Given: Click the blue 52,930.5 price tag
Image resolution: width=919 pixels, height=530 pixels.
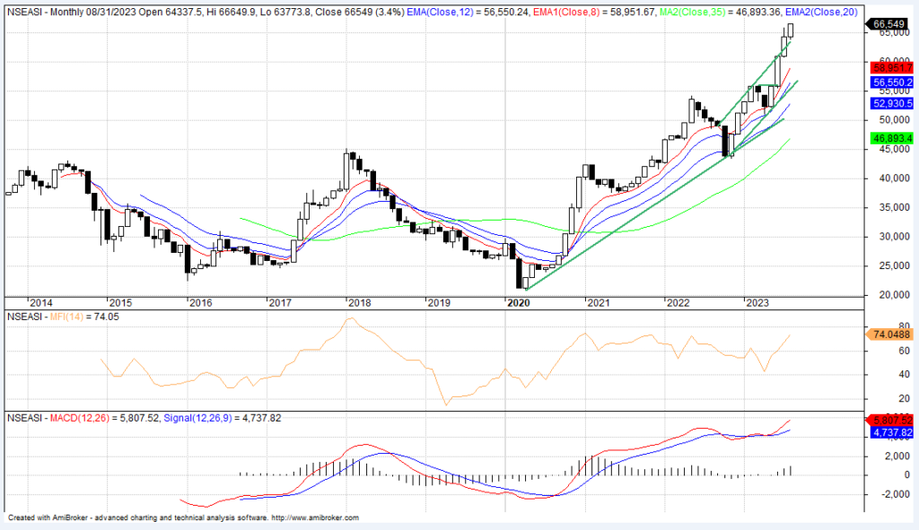Looking at the screenshot, I should (x=889, y=103).
